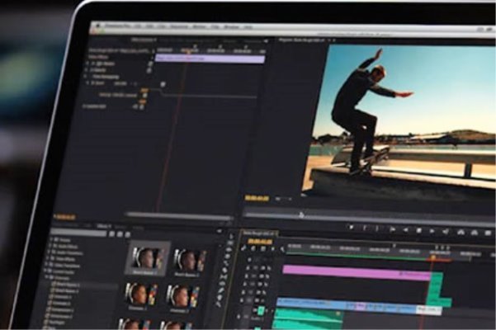This screenshot has width=496, height=330.
Task: Expand the Audio Effects folder
Action: (x=50, y=246)
